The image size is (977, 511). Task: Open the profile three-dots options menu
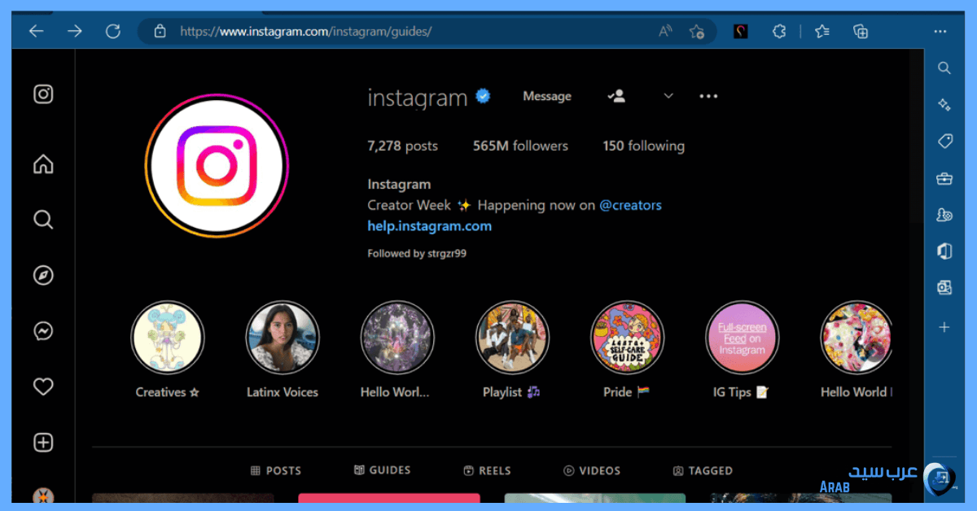(708, 96)
